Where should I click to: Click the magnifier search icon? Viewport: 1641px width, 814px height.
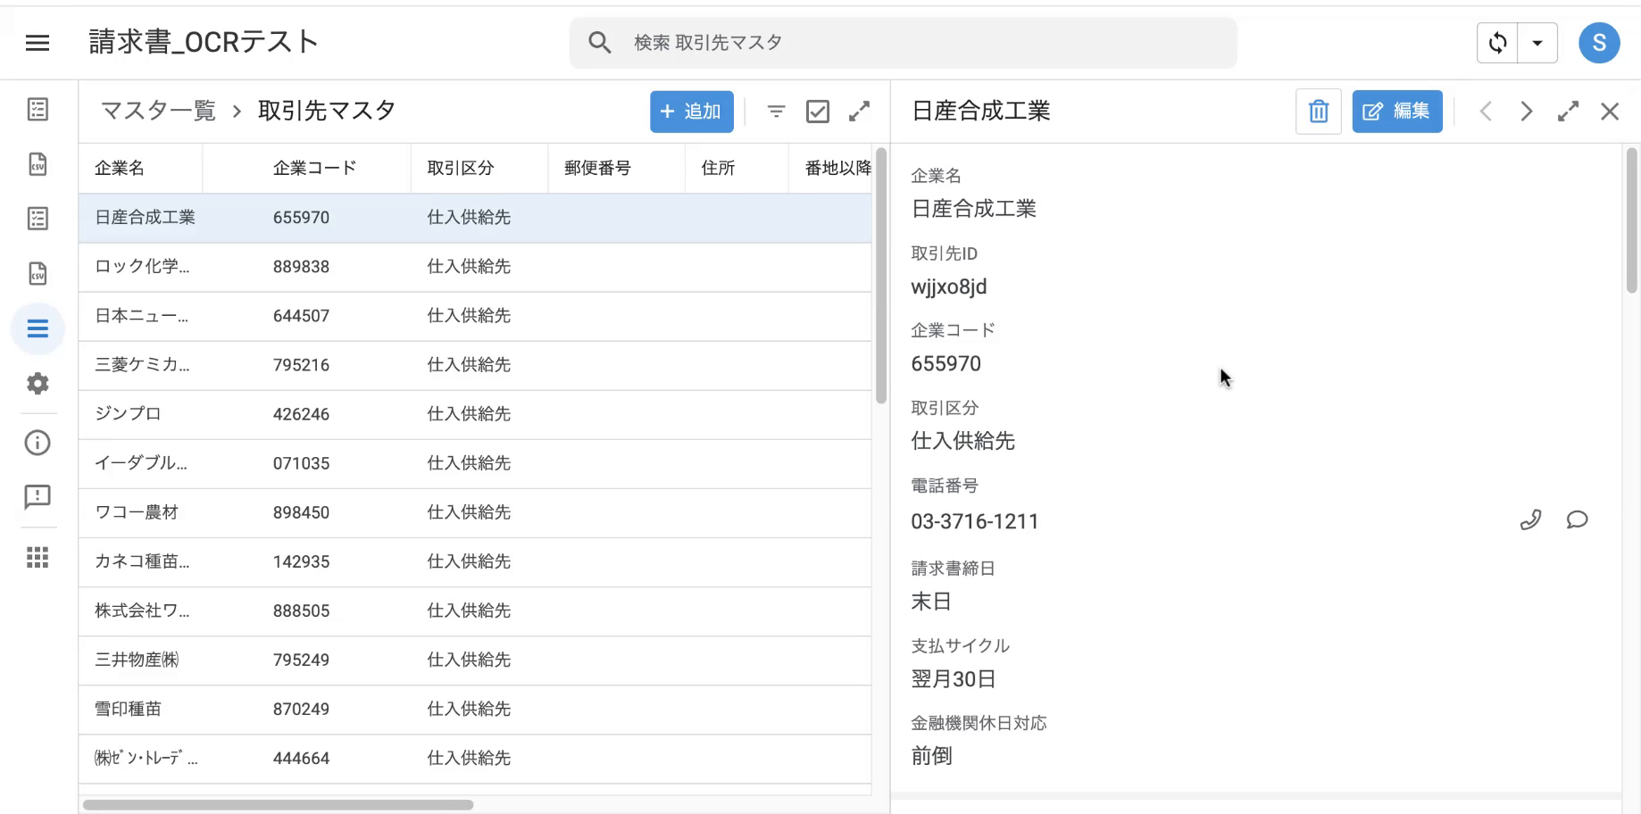pyautogui.click(x=600, y=43)
